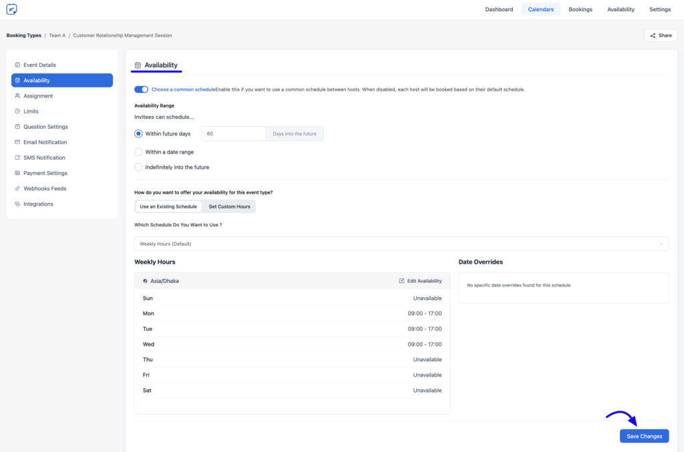The width and height of the screenshot is (684, 452).
Task: Click the Question Settings icon
Action: (17, 127)
